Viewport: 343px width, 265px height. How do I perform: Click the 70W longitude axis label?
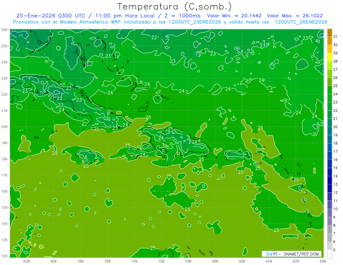(188, 261)
